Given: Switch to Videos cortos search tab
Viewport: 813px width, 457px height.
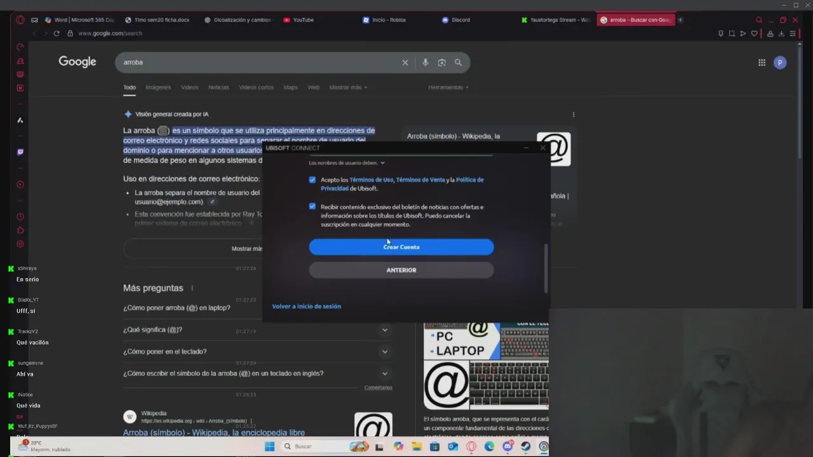Looking at the screenshot, I should pyautogui.click(x=256, y=88).
